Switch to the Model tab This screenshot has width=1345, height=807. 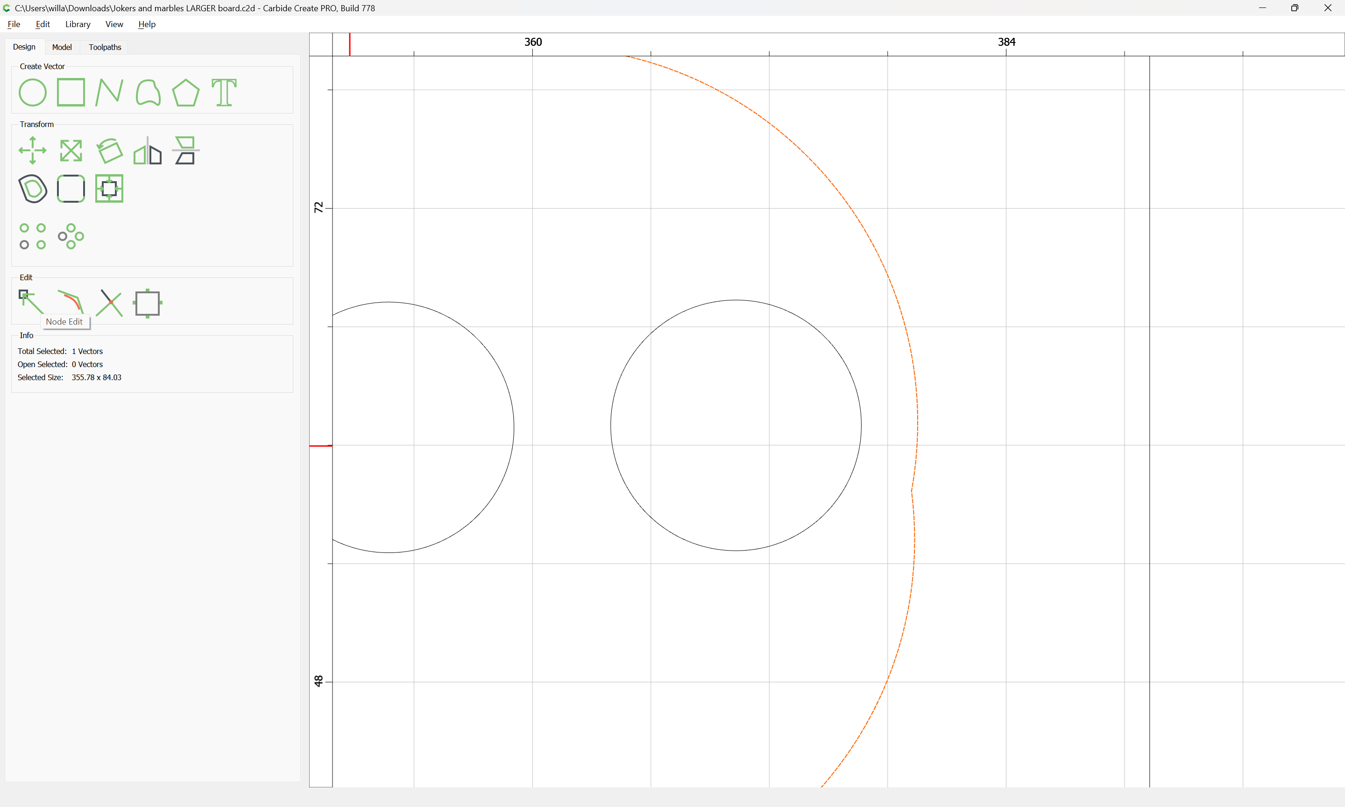62,47
